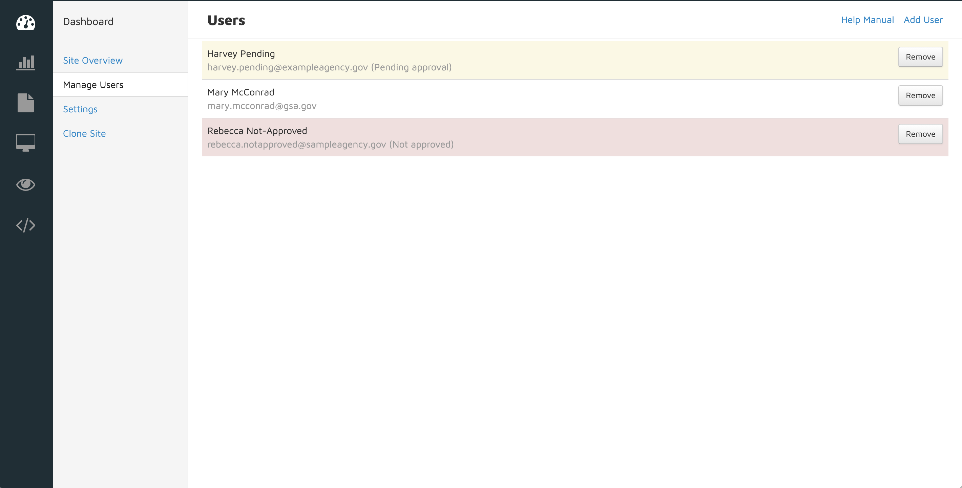Open the code brackets icon
962x488 pixels.
click(26, 225)
